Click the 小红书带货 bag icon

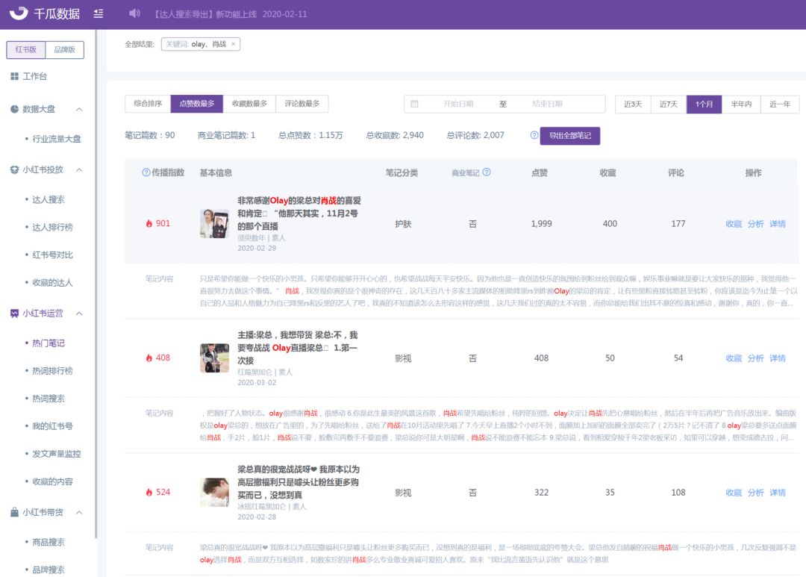(14, 512)
